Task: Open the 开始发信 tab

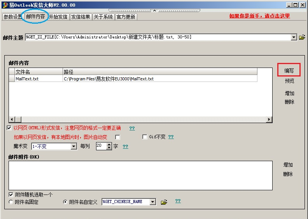Action: pyautogui.click(x=58, y=17)
